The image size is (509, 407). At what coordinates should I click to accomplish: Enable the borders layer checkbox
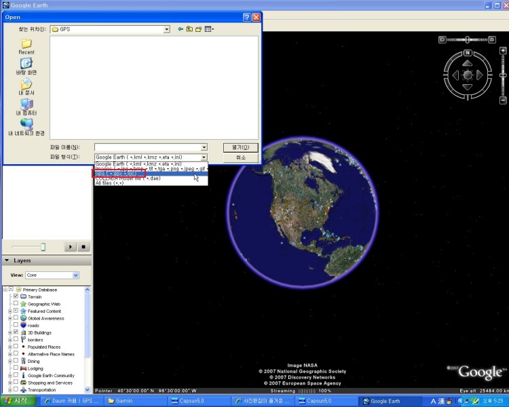16,339
